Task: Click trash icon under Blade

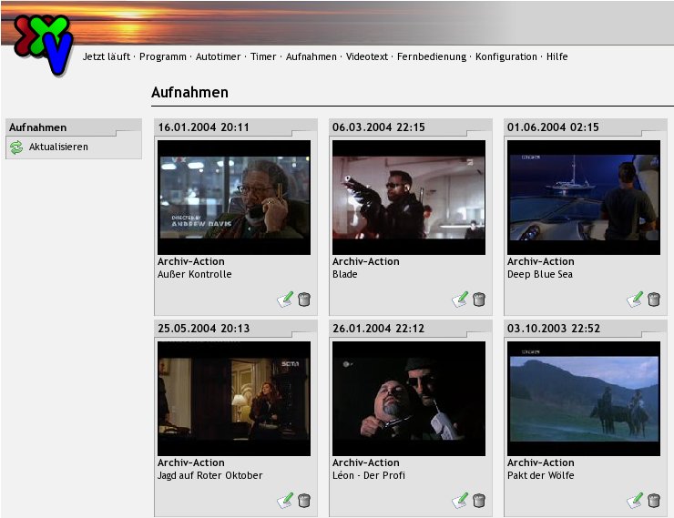Action: [479, 299]
